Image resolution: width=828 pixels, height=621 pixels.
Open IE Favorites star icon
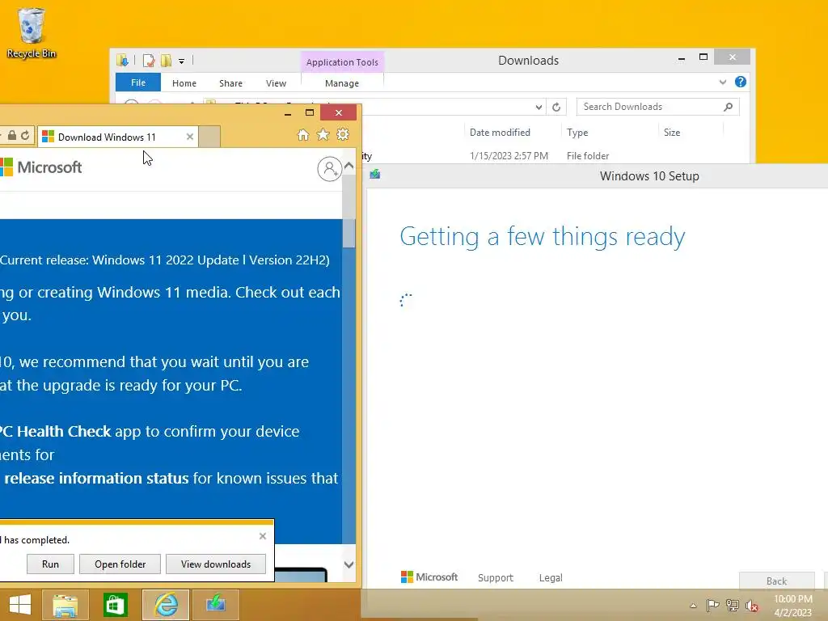323,135
